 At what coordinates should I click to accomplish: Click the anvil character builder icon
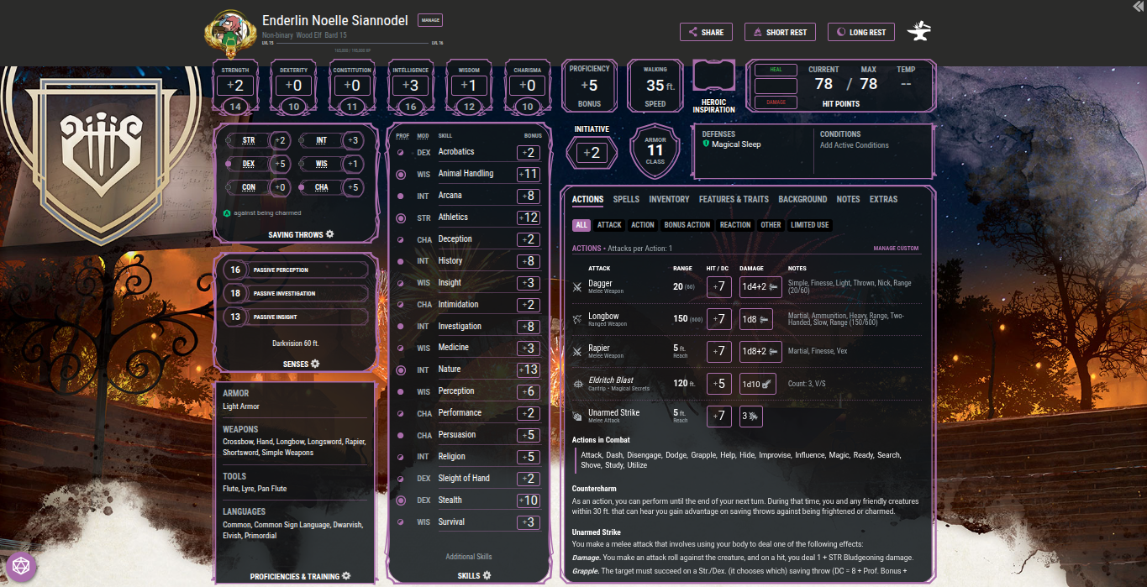pyautogui.click(x=919, y=32)
